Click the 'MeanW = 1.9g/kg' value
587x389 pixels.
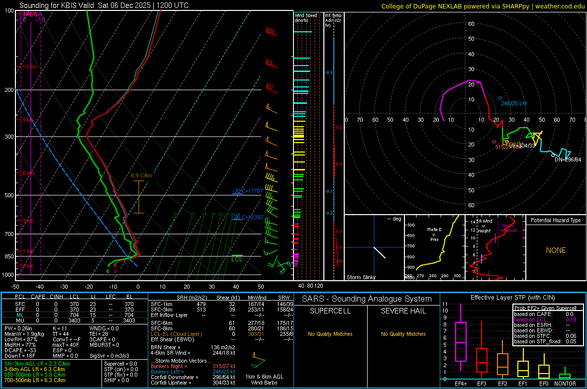(24, 334)
